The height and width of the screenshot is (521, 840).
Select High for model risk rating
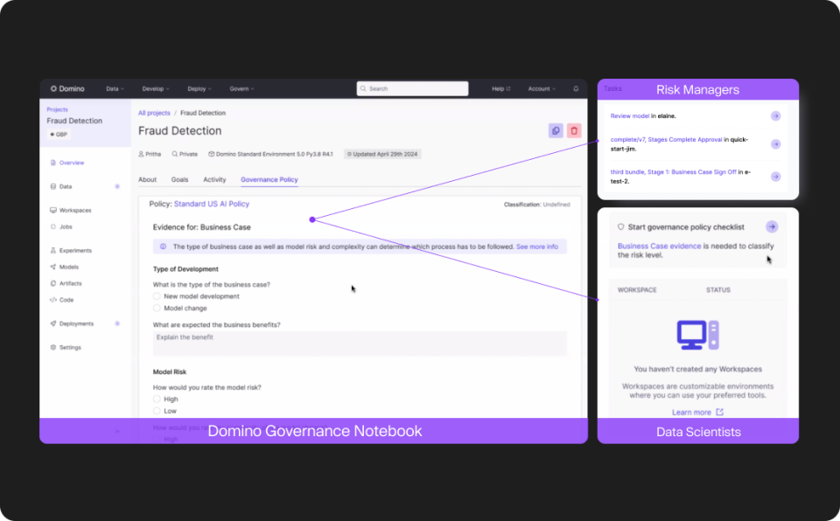(x=157, y=399)
